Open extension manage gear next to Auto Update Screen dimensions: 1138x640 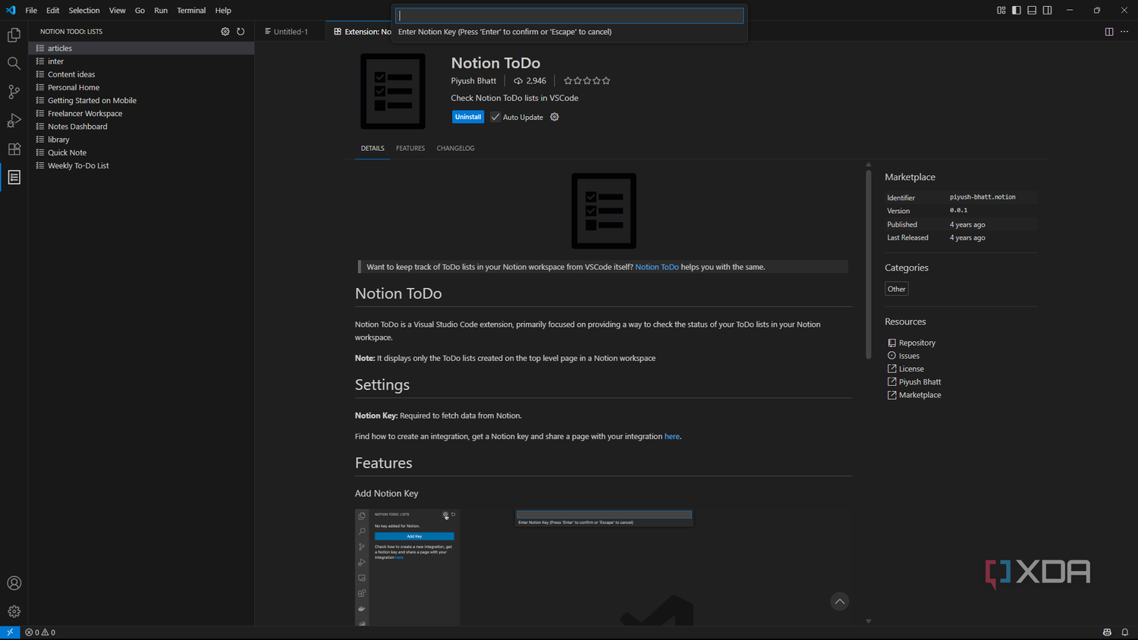click(x=555, y=117)
